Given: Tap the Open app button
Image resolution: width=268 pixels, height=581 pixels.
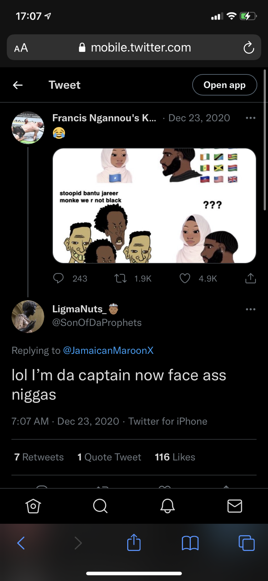Looking at the screenshot, I should point(224,85).
